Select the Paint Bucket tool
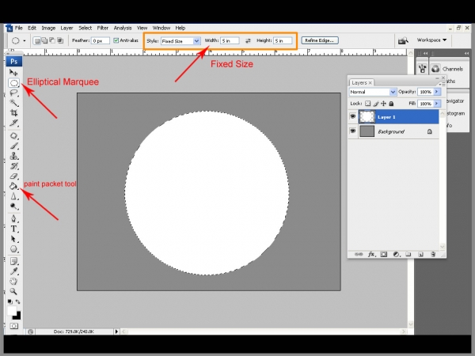 pyautogui.click(x=13, y=186)
